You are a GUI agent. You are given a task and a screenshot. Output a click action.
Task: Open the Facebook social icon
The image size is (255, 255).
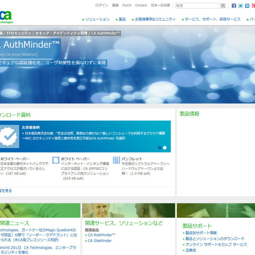234,6
